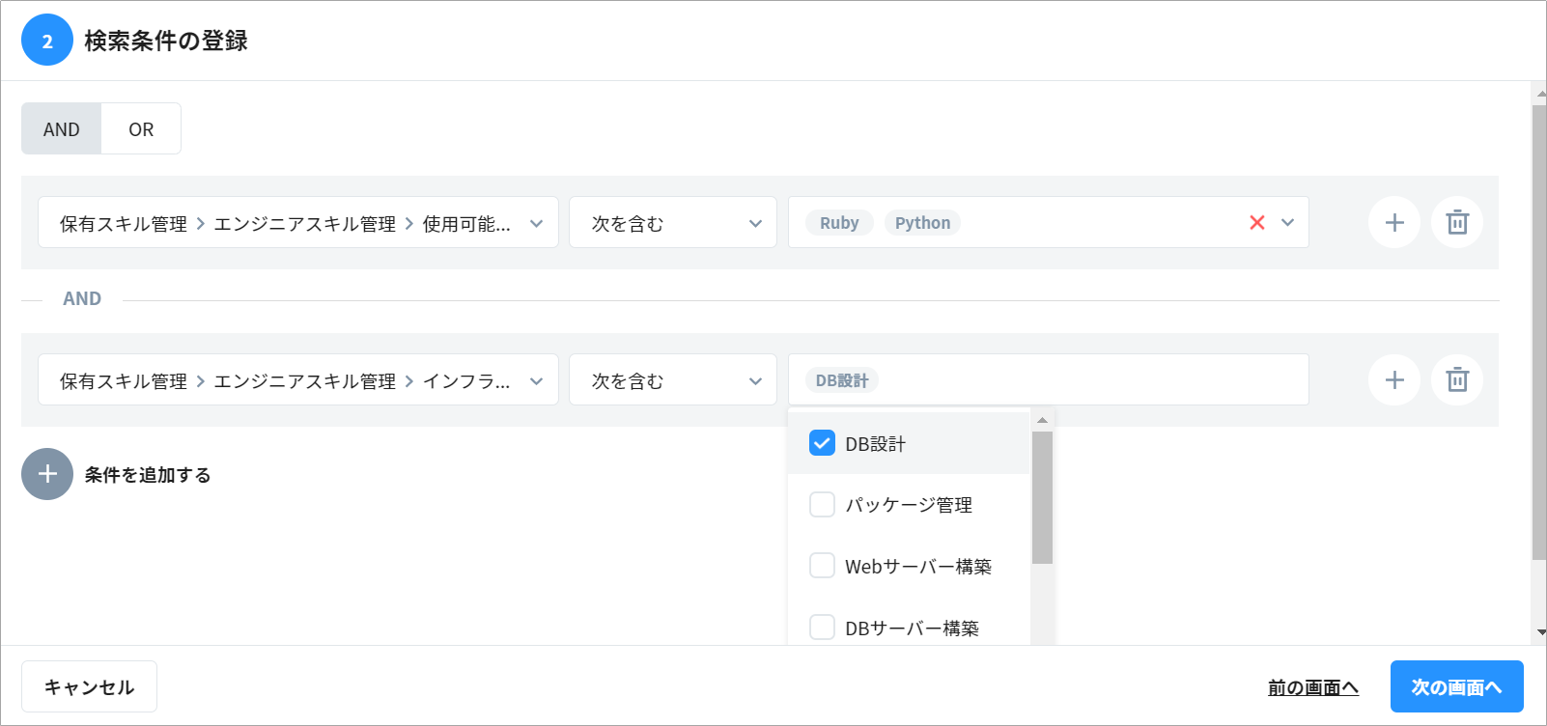Expand the インフラ... skill category dropdown

pos(298,380)
